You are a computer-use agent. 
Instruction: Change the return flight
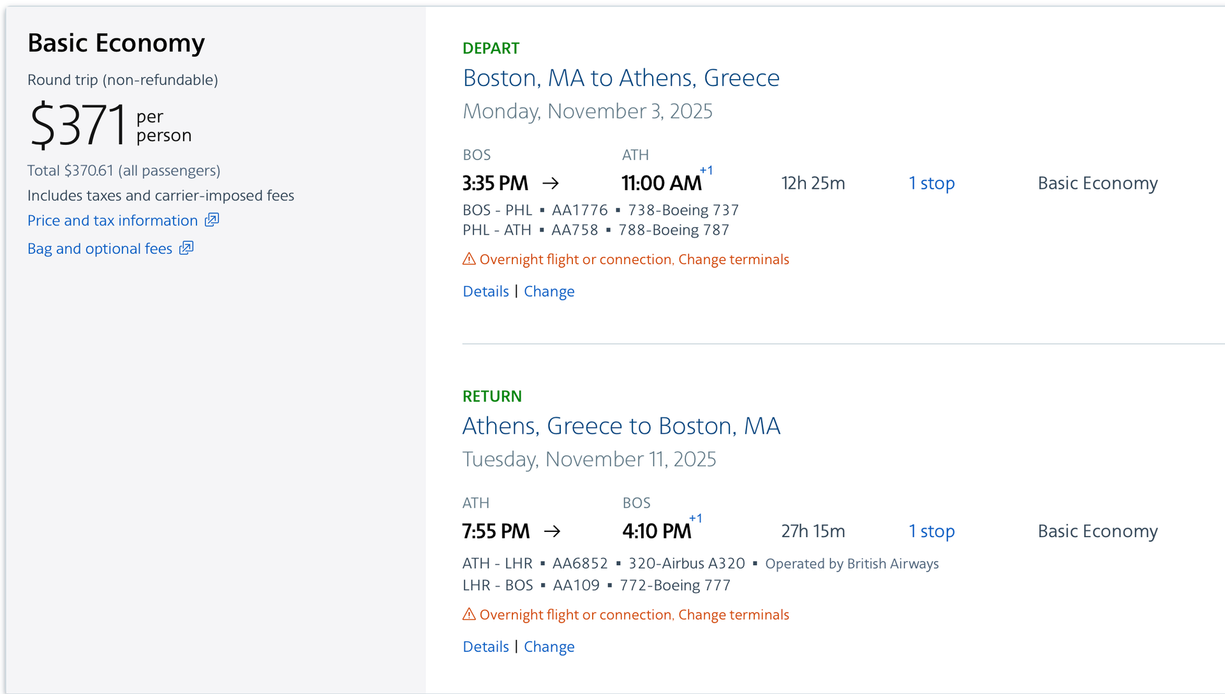(549, 646)
